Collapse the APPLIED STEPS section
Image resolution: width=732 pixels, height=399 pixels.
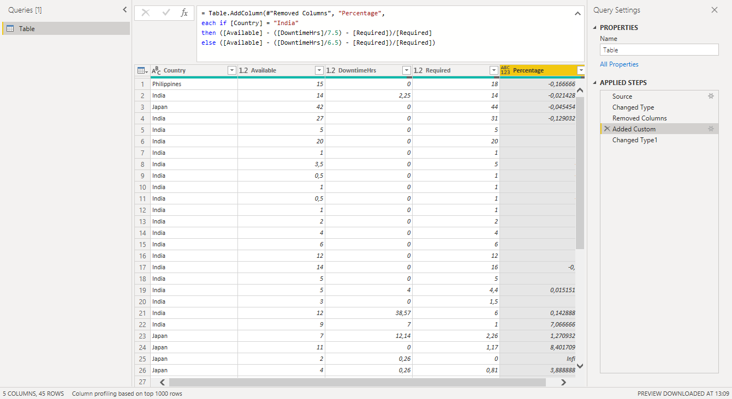(594, 83)
